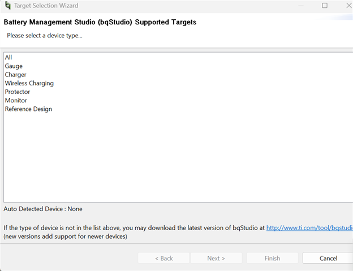This screenshot has width=353, height=271.
Task: Select Gauge in the device list
Action: [14, 66]
